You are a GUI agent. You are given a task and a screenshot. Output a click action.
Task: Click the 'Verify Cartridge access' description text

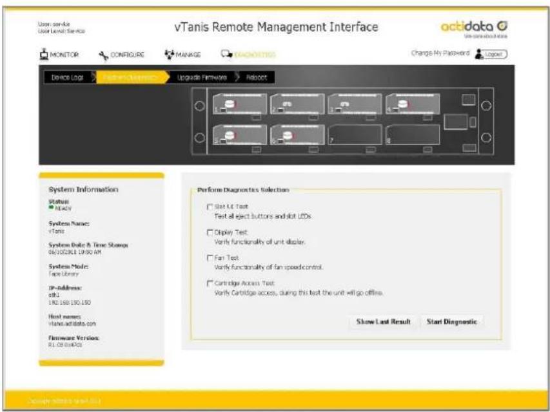[x=299, y=292]
